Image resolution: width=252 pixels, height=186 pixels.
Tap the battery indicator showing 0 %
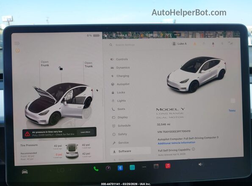click(93, 36)
